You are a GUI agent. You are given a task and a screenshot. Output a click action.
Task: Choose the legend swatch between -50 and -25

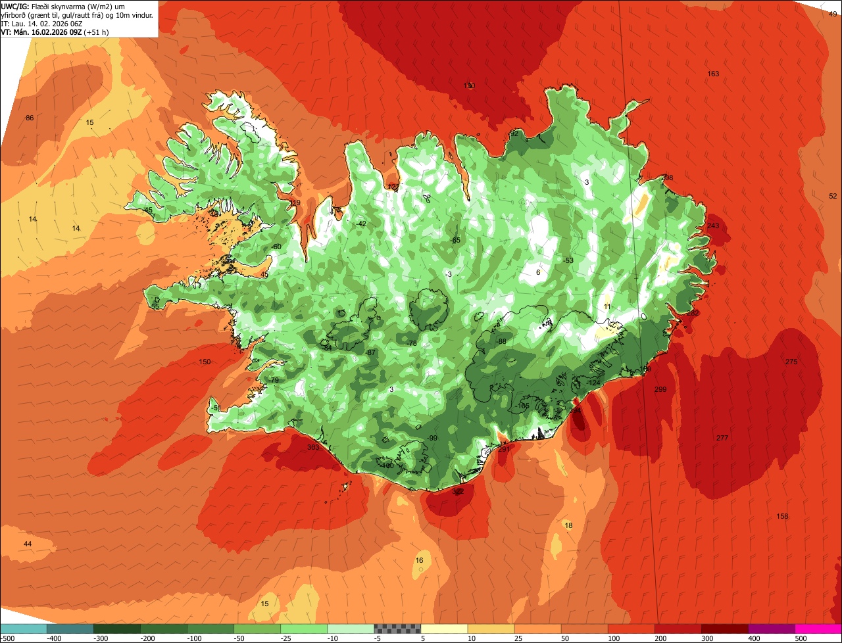[x=257, y=629]
